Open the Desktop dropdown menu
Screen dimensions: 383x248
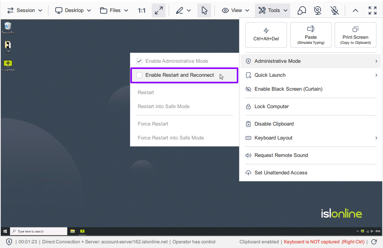coord(73,10)
